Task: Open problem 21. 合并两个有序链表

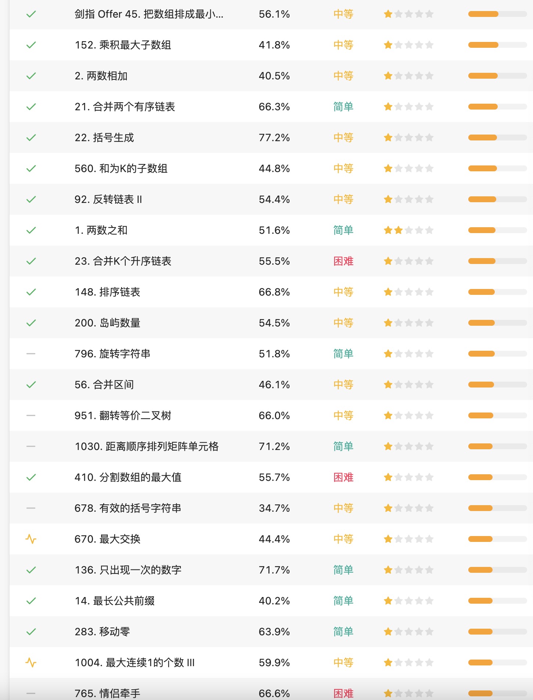Action: [x=125, y=107]
